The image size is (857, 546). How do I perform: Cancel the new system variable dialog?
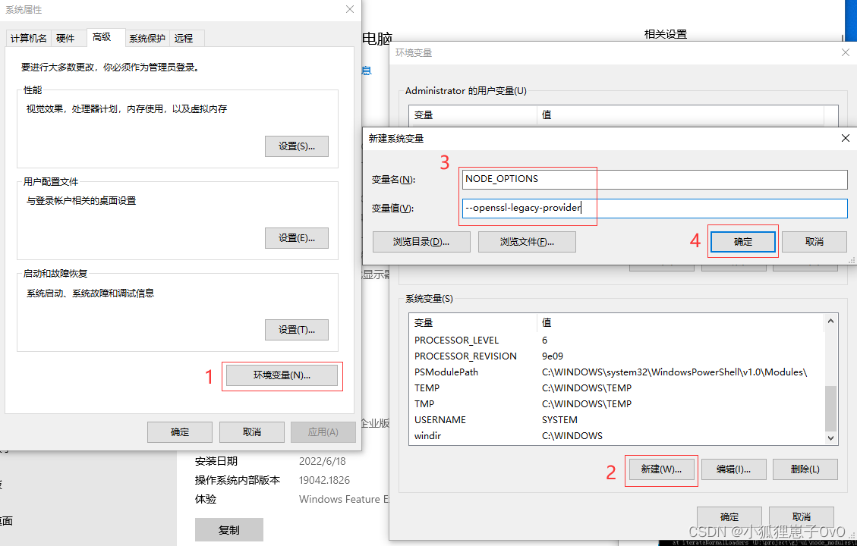click(814, 242)
